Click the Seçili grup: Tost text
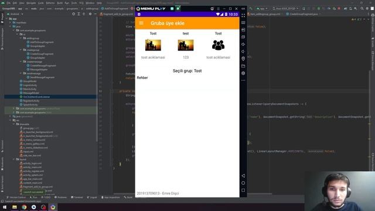The height and width of the screenshot is (211, 375). coord(187,71)
